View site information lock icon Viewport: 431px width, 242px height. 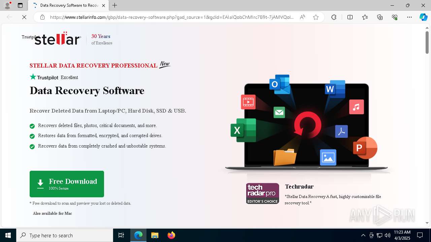click(x=42, y=17)
